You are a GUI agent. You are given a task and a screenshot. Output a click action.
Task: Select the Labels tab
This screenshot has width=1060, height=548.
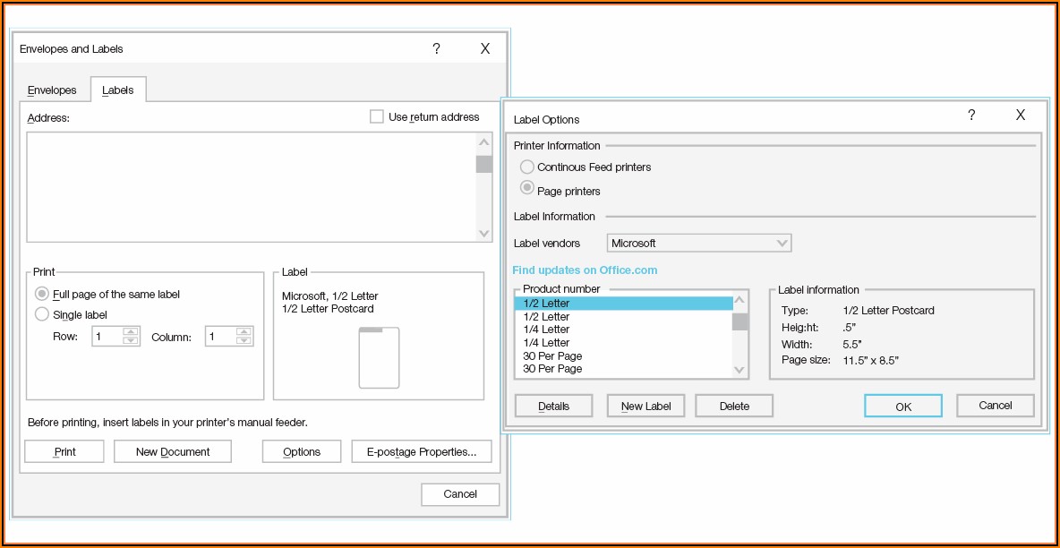pyautogui.click(x=118, y=90)
